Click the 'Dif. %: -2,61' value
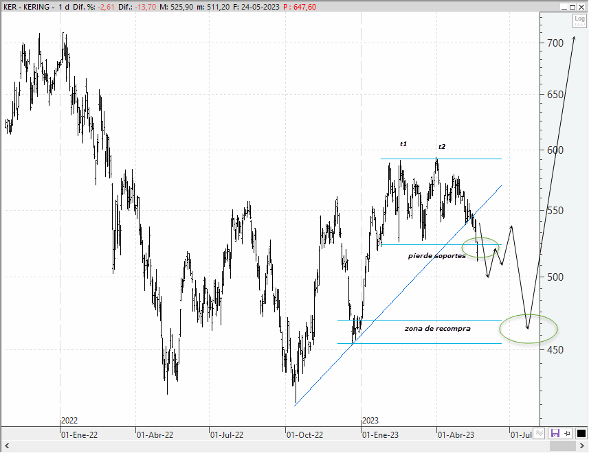Image resolution: width=589 pixels, height=453 pixels. tap(93, 7)
